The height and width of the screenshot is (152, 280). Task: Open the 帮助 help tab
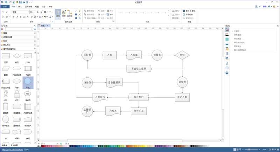(50, 7)
